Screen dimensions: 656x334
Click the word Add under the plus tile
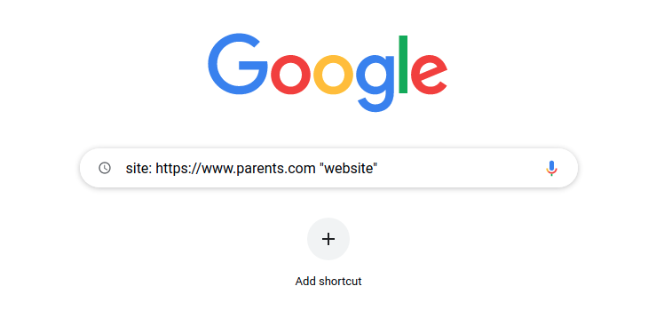point(306,282)
